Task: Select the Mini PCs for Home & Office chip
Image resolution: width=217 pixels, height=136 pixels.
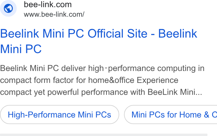Action: click(170, 115)
